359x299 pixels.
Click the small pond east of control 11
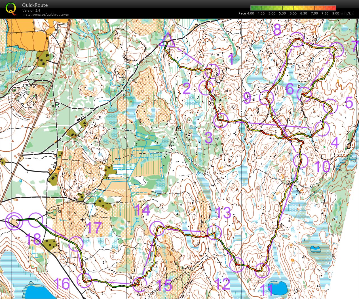coord(315,249)
